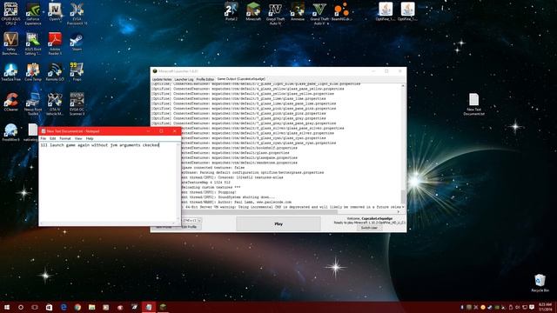Open the Minecraft desktop shortcut
The height and width of the screenshot is (313, 557).
[x=253, y=11]
